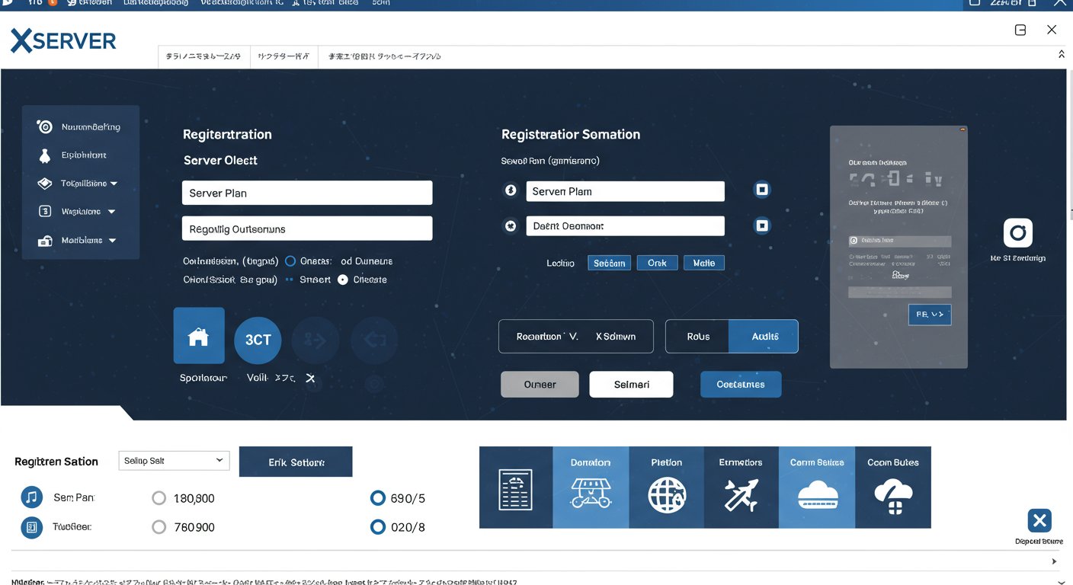Open the first tab in the header tab row

203,56
